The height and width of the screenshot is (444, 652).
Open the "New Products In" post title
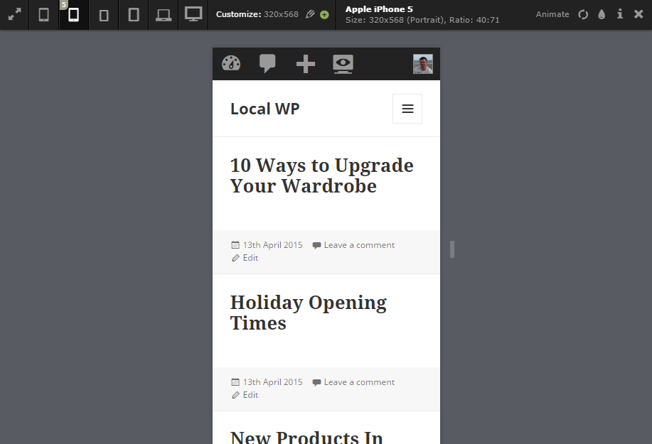point(306,437)
